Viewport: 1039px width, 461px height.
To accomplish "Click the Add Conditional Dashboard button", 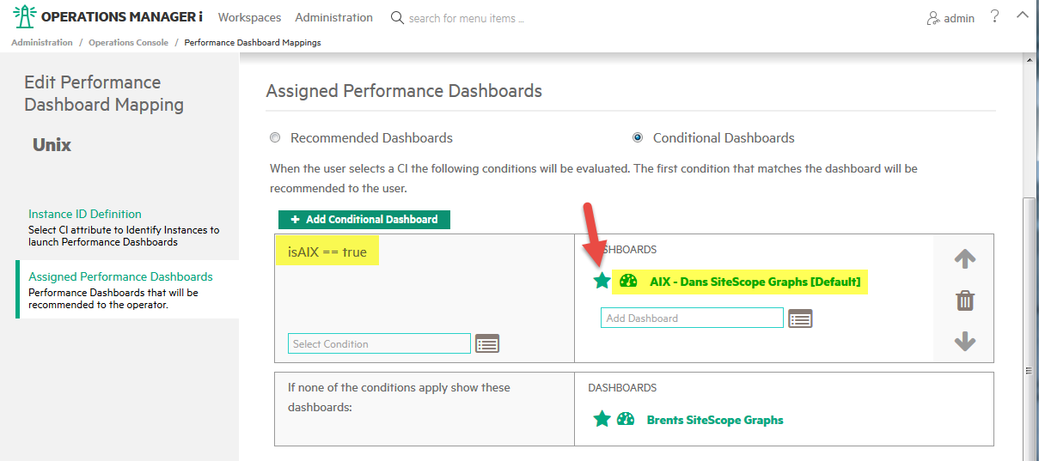I will click(x=364, y=220).
